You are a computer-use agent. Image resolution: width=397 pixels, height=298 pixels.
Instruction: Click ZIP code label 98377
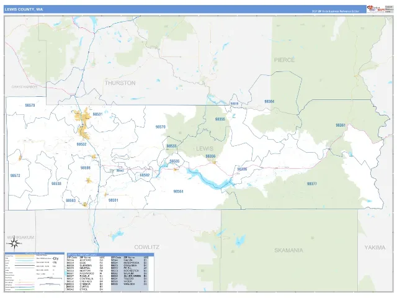pyautogui.click(x=311, y=184)
